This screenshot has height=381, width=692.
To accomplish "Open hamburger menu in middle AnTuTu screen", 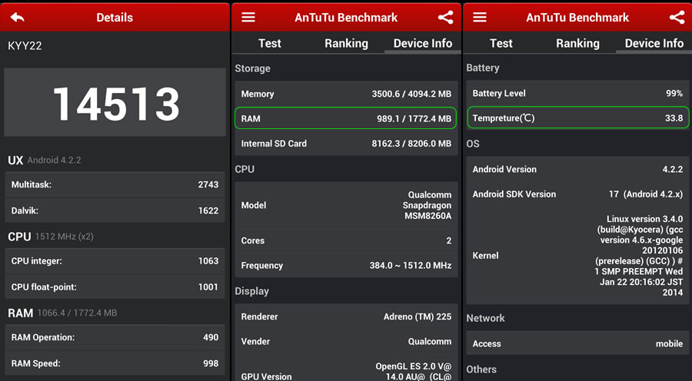I will pos(248,17).
